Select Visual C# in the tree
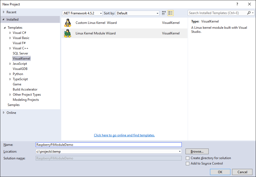The image size is (256, 177). click(x=19, y=33)
